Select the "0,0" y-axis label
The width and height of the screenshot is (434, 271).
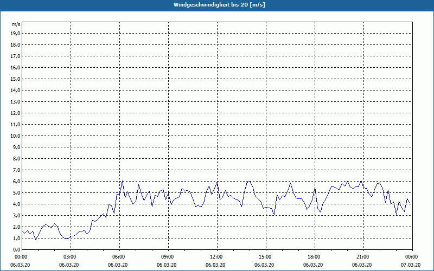(16, 250)
